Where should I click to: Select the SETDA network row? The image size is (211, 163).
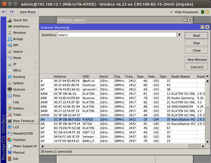click(123, 124)
